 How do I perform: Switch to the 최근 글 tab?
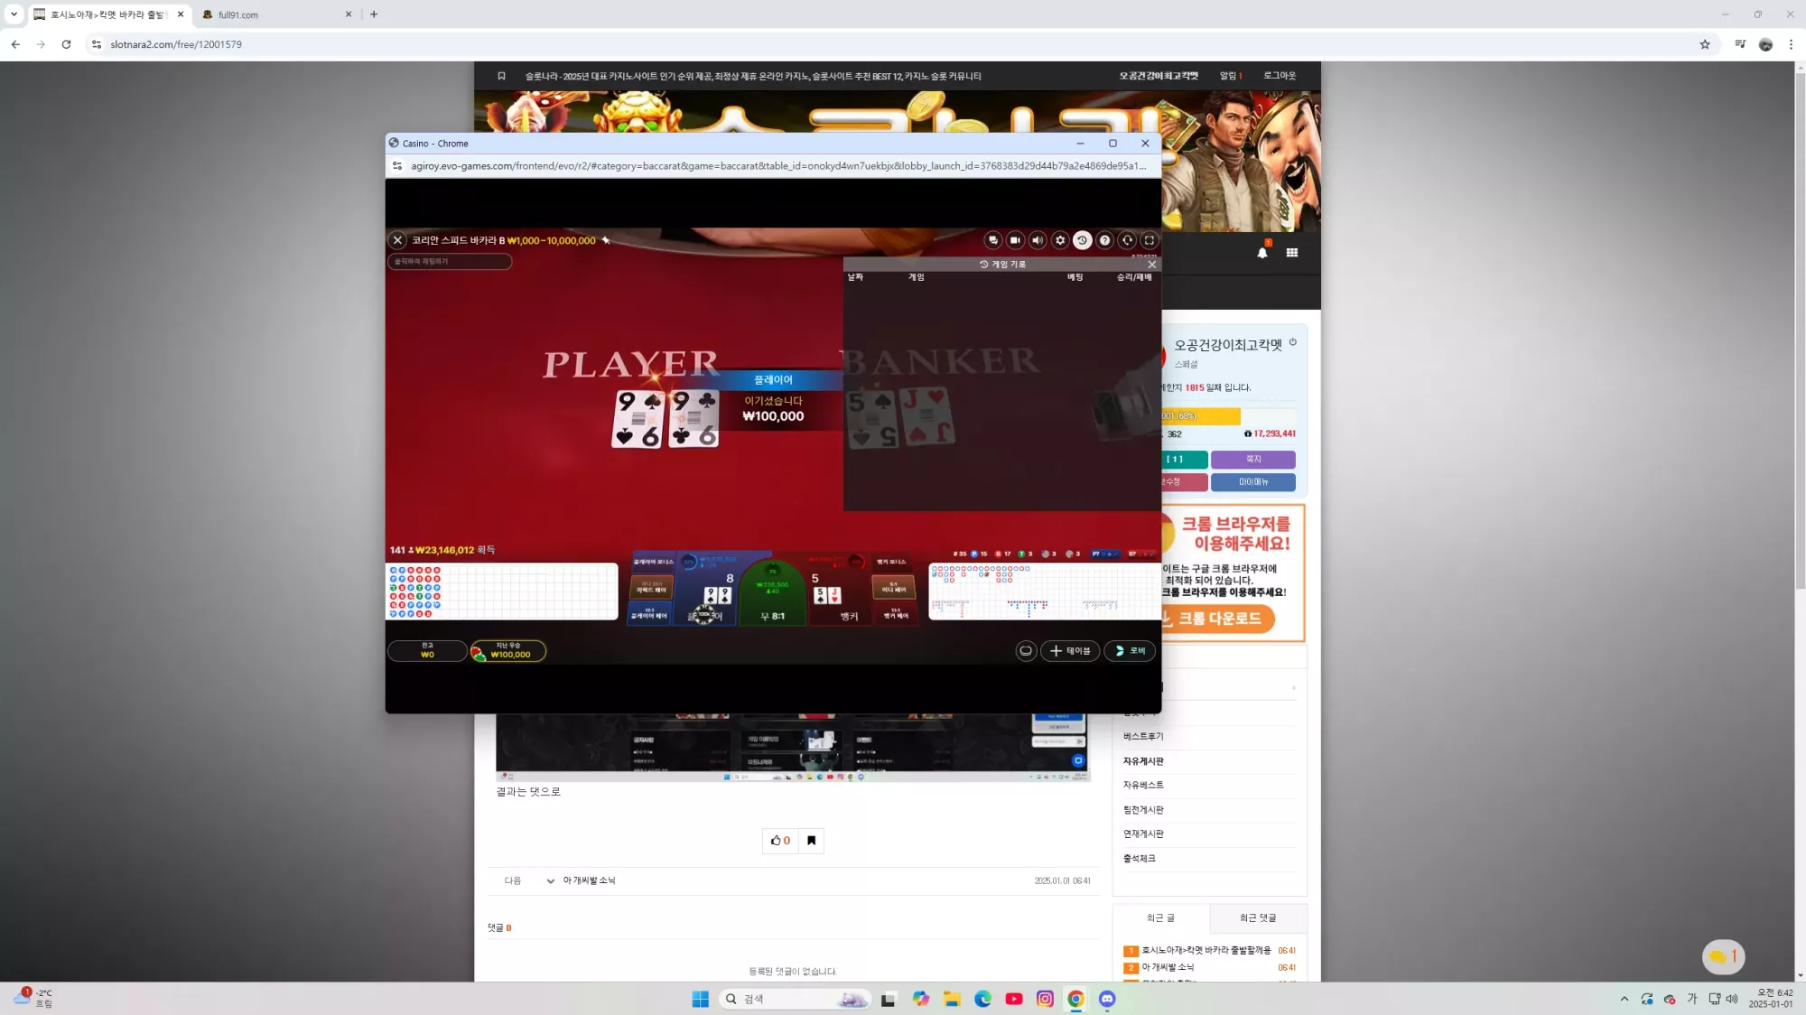tap(1161, 917)
